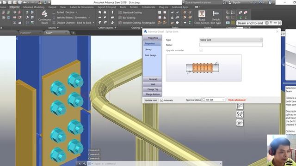Click the middle S-shaped viewport icon below the dialog
This screenshot has width=296, height=166.
tap(240, 114)
